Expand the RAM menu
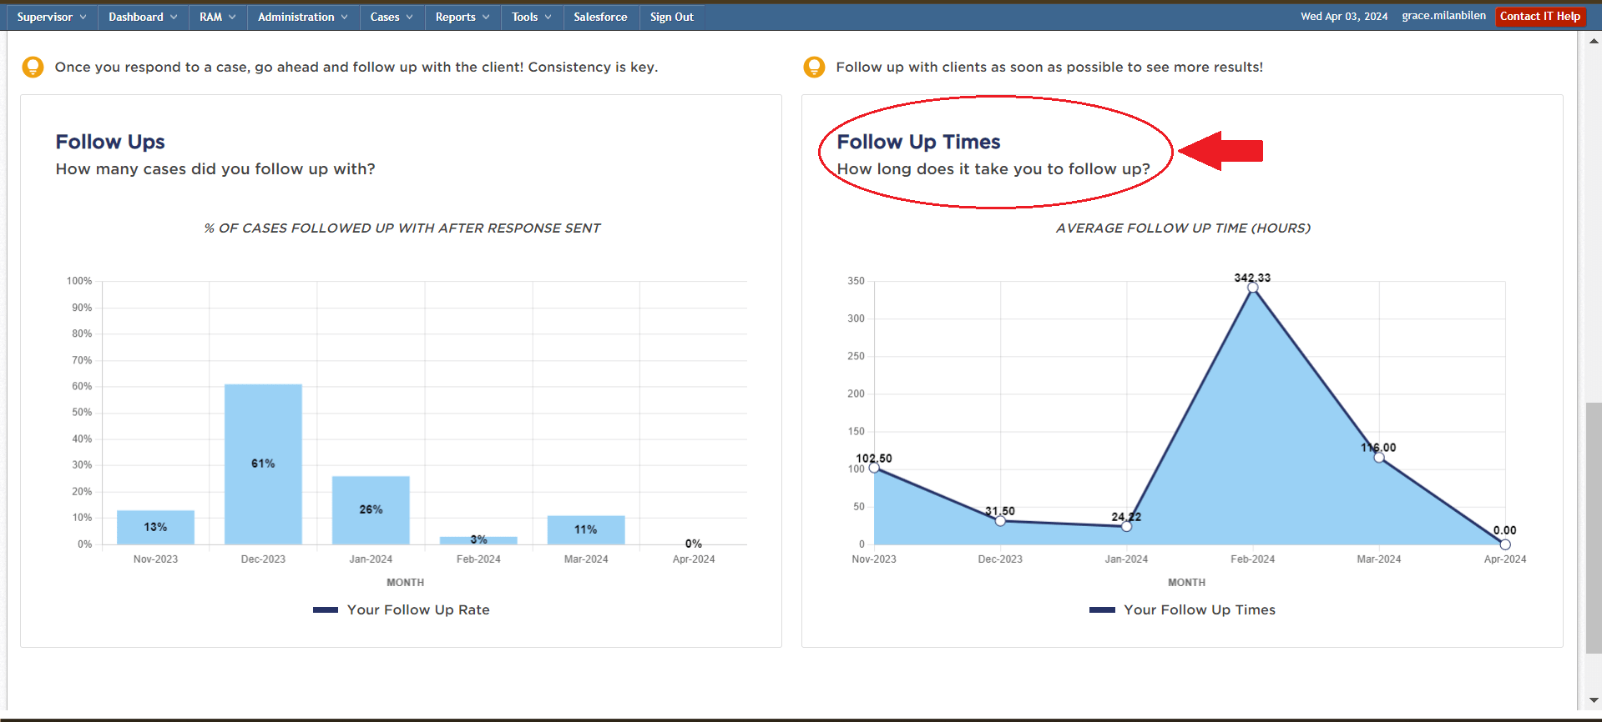Image resolution: width=1602 pixels, height=722 pixels. pos(217,17)
